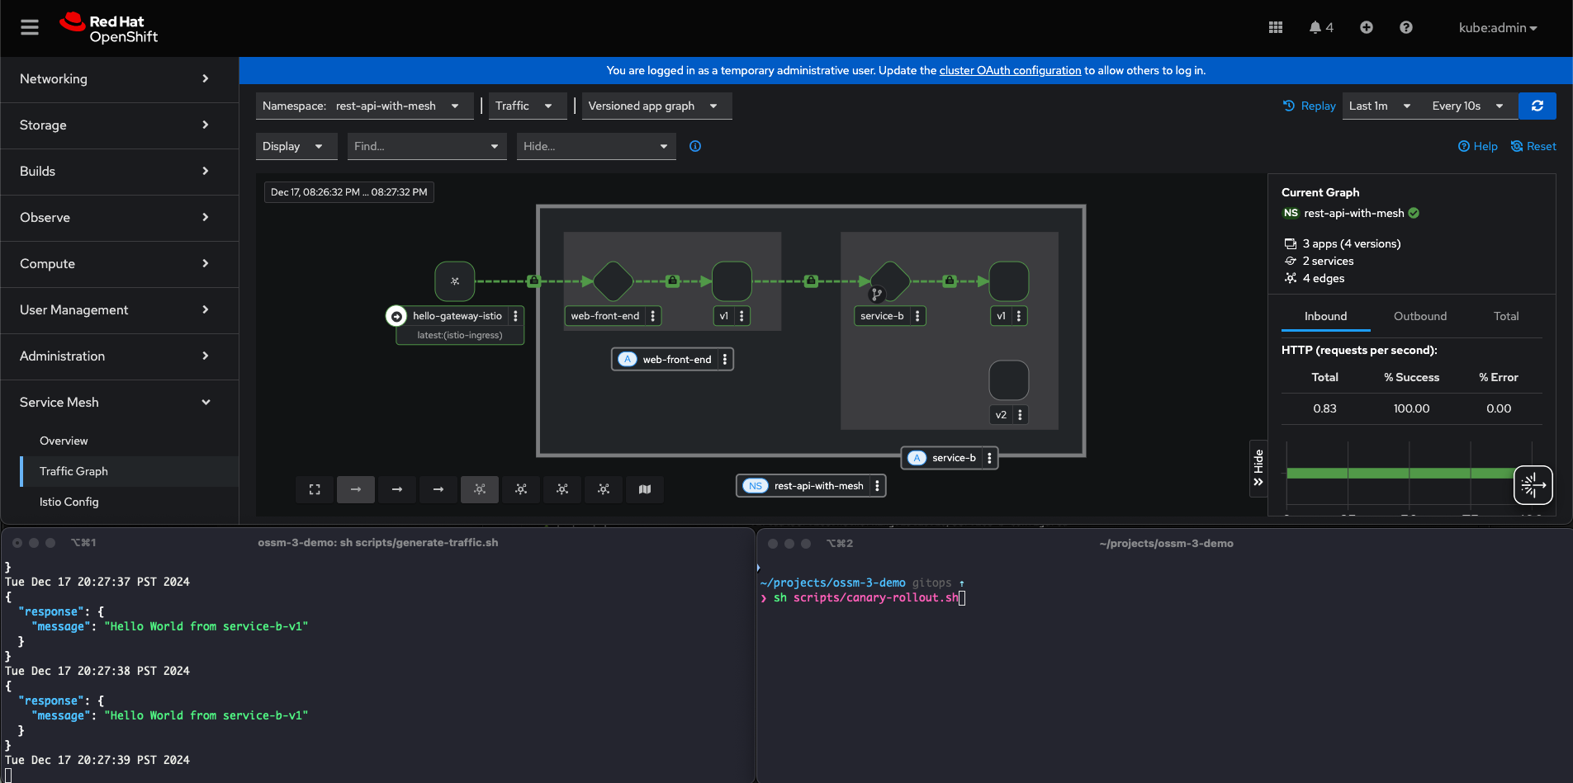Click the floating capture icon over chart

coord(1533,485)
